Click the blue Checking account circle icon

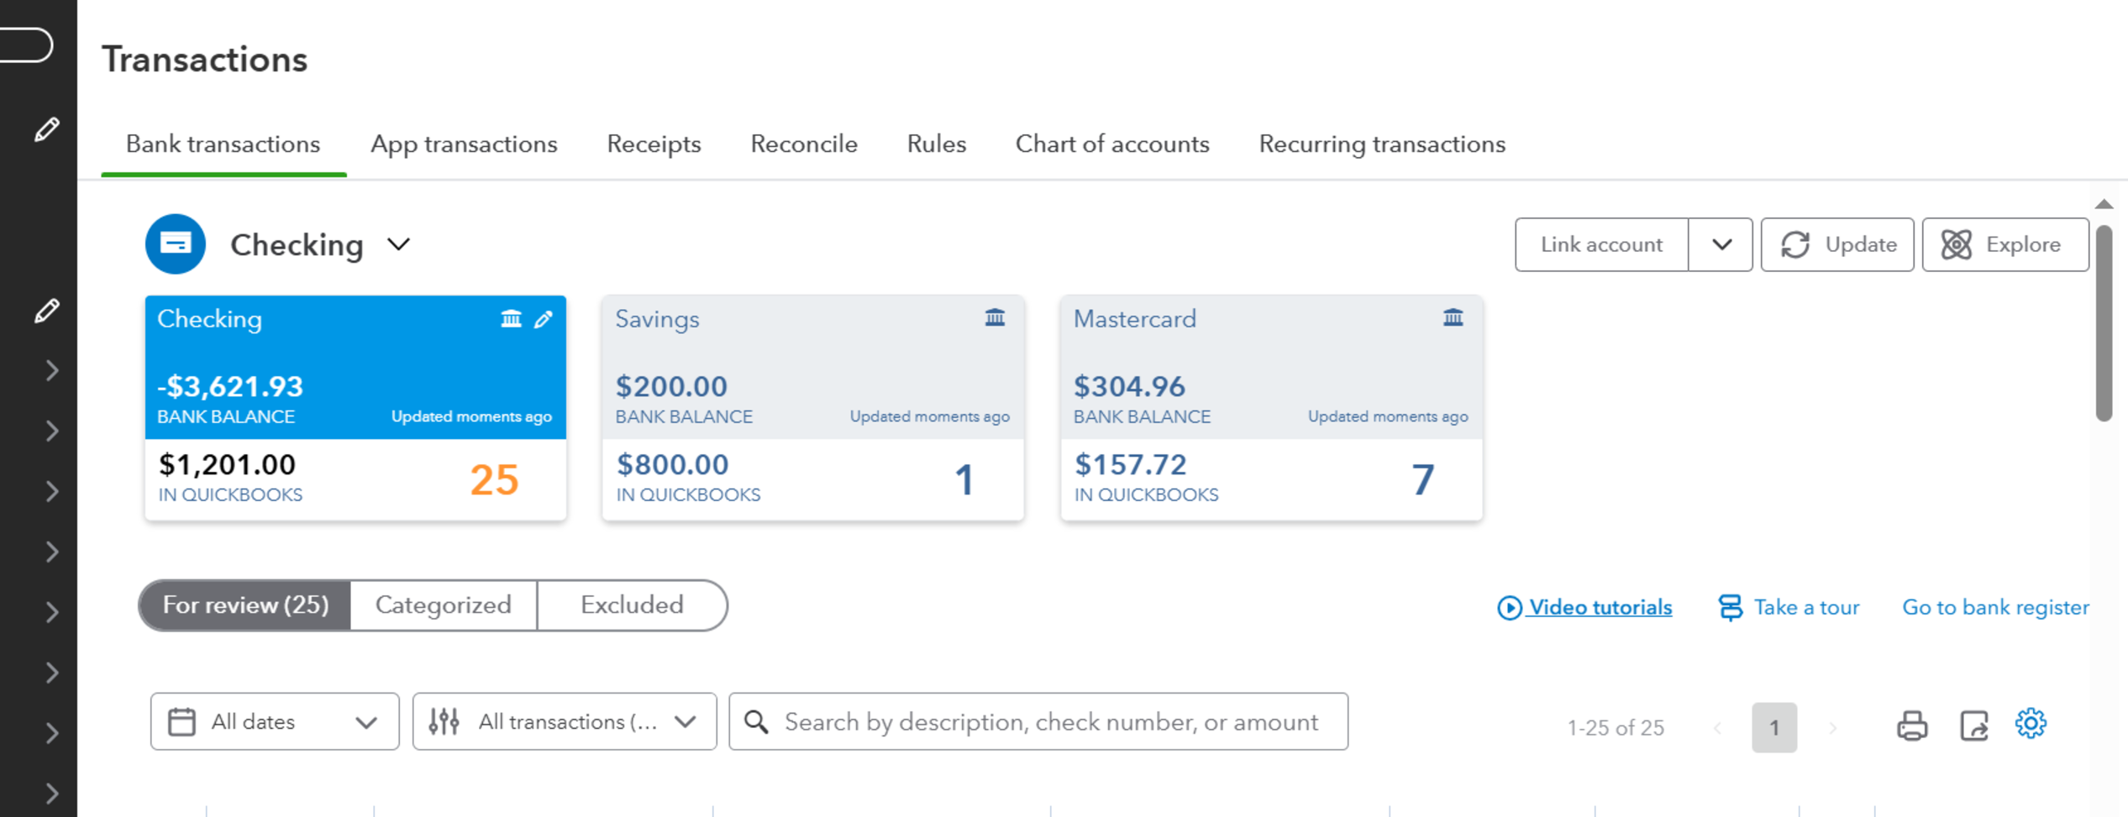176,244
